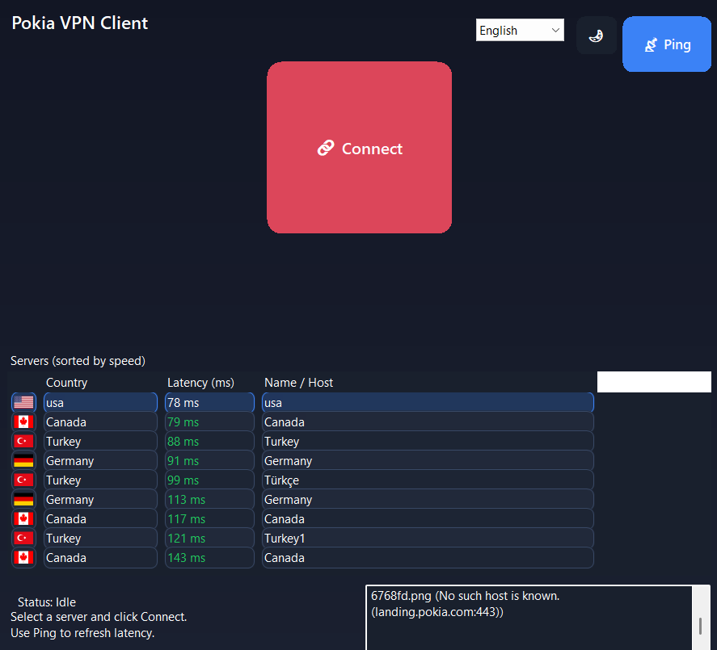The height and width of the screenshot is (650, 717).
Task: Toggle dark mode with the moon button
Action: tap(596, 36)
